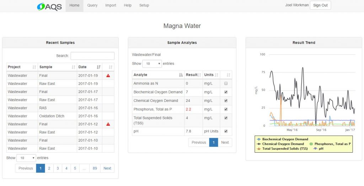Select Final sample dated 2017-01-10
This screenshot has height=186, width=364.
(60, 141)
